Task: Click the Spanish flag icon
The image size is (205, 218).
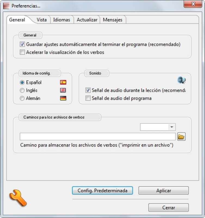Action: click(x=63, y=82)
